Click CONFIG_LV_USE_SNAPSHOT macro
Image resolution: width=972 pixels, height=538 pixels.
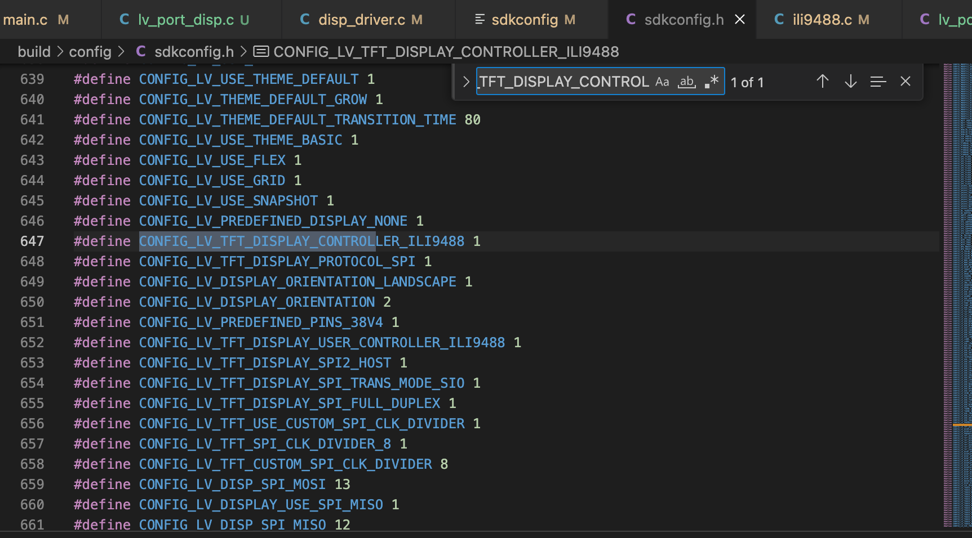point(229,201)
